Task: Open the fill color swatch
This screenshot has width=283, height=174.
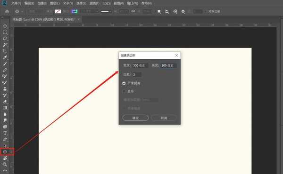Action: pyautogui.click(x=58, y=11)
